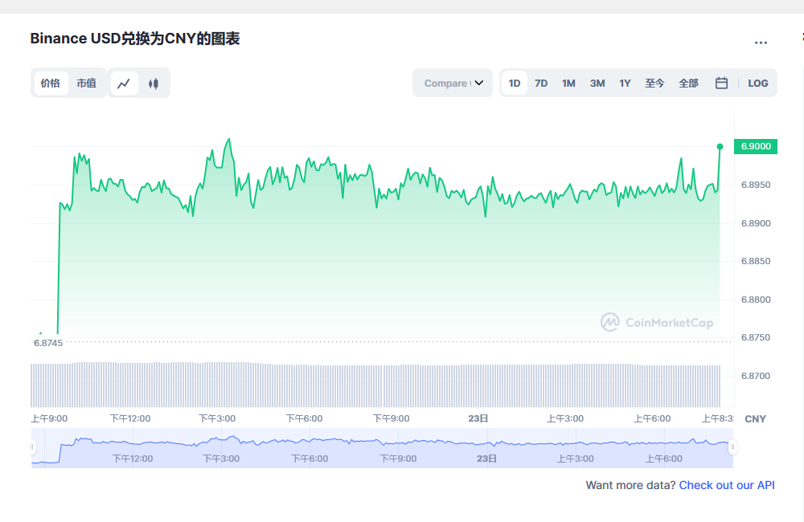Click the CNY currency axis label
This screenshot has width=804, height=522.
click(x=755, y=419)
